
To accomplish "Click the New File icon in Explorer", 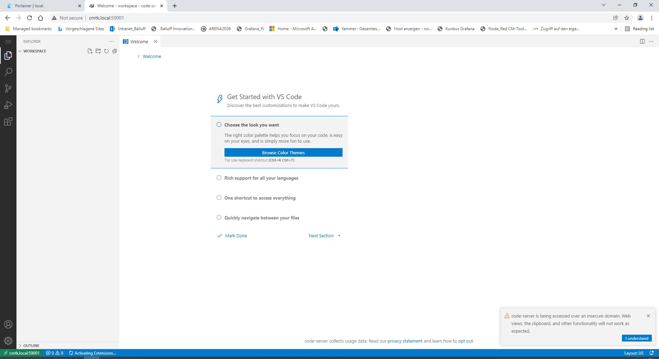I will click(90, 51).
